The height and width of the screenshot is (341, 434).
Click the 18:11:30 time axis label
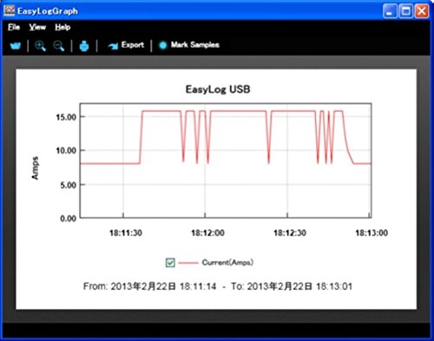126,233
